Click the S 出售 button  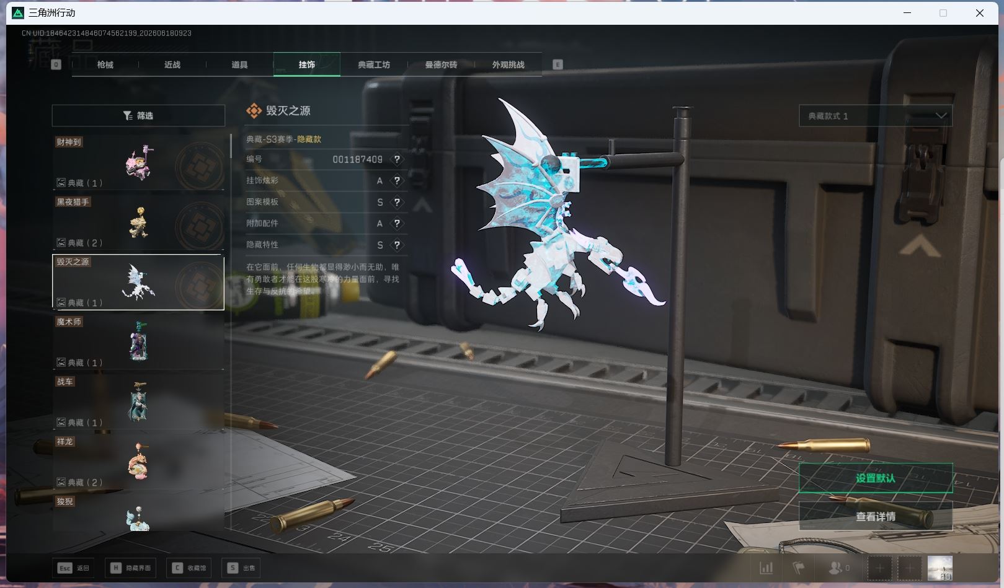click(241, 568)
